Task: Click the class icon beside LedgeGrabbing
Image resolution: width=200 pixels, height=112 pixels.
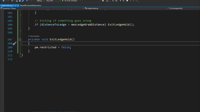Action: point(86,8)
